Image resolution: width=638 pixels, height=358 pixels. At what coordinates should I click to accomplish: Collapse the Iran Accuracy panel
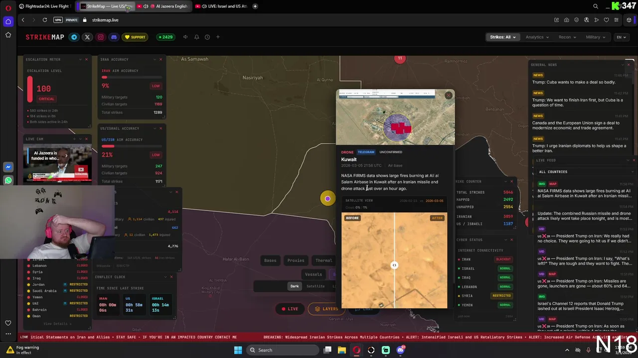[155, 59]
